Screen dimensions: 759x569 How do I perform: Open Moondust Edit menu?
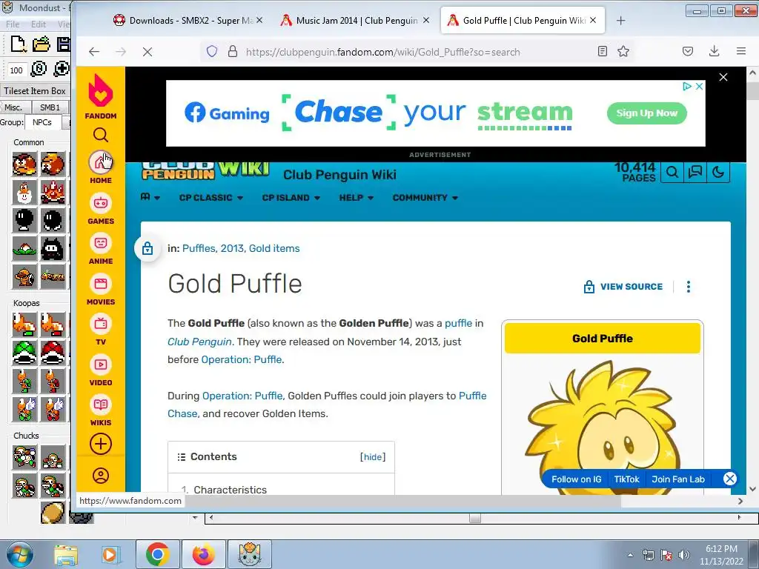(39, 24)
